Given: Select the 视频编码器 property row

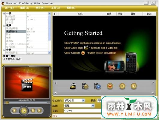Looking at the screenshot, I should click(x=27, y=29).
